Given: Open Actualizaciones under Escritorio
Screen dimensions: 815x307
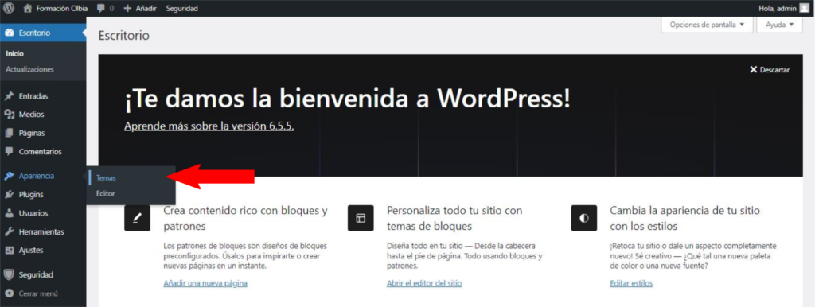Looking at the screenshot, I should coord(29,69).
